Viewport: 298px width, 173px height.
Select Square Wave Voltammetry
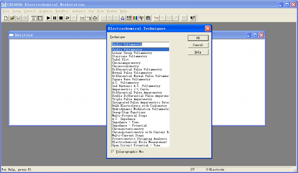point(140,79)
